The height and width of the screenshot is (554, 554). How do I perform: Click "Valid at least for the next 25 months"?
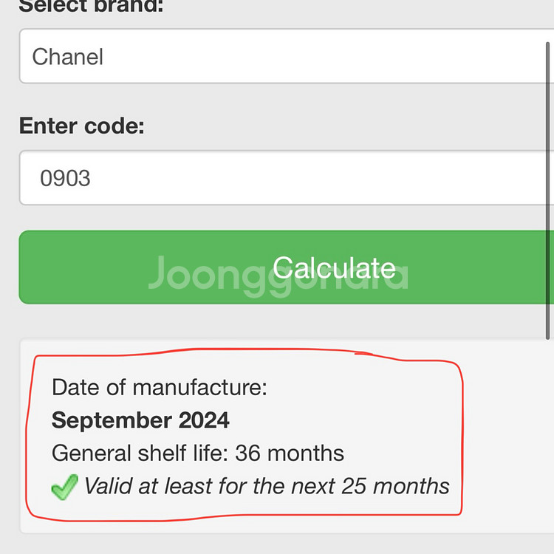coord(267,486)
